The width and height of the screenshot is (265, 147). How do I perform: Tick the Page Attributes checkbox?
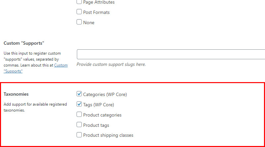pyautogui.click(x=79, y=2)
